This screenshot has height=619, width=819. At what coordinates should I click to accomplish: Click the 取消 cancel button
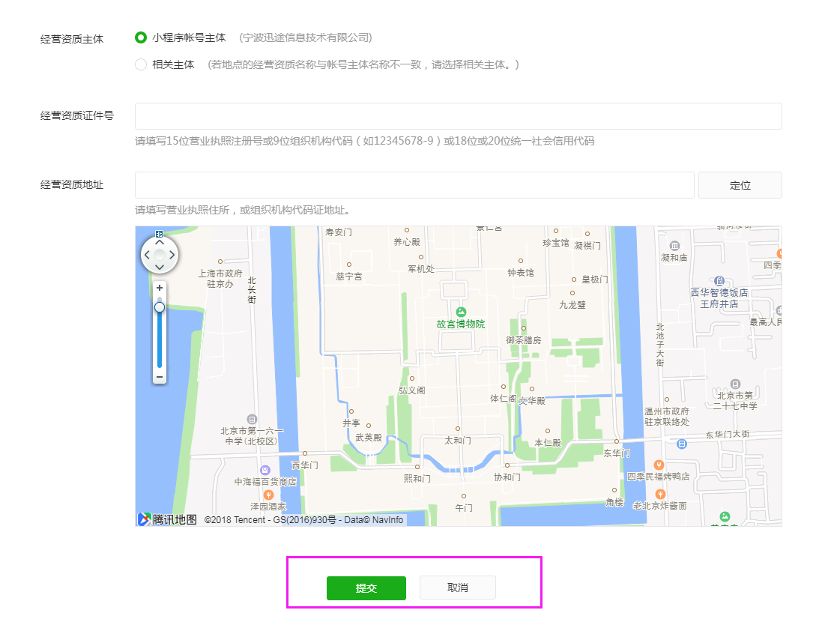tap(457, 588)
